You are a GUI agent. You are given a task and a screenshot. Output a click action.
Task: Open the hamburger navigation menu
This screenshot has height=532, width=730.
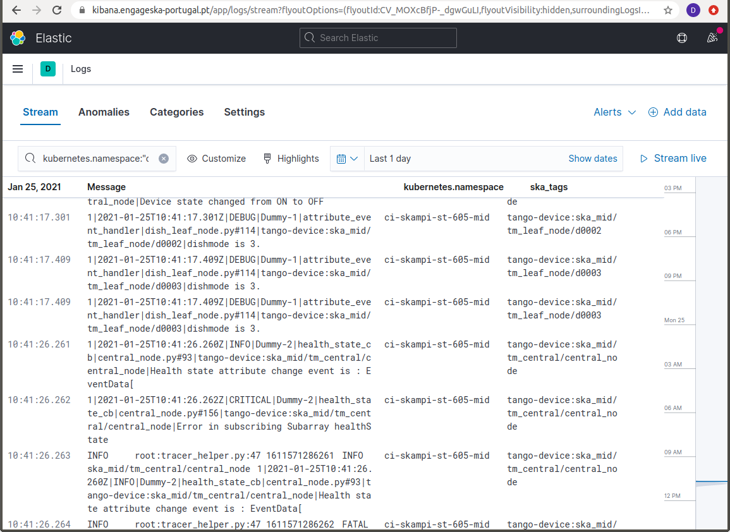(18, 69)
